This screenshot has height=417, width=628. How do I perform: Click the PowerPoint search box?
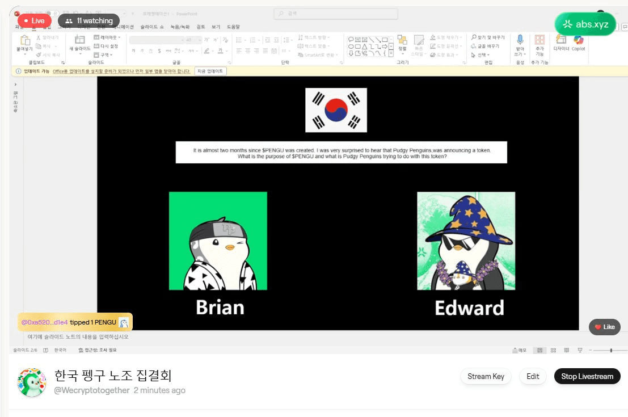(x=336, y=14)
